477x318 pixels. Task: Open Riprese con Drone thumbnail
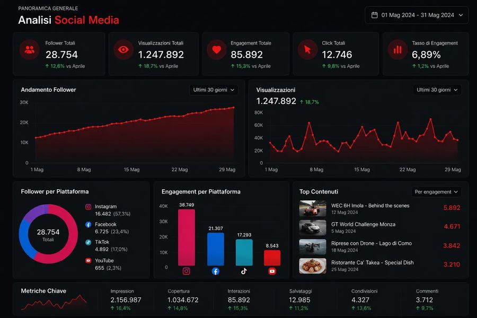pyautogui.click(x=312, y=246)
